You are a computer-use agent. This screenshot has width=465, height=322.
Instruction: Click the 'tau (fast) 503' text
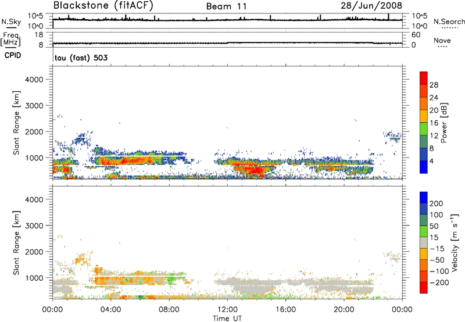(x=81, y=58)
